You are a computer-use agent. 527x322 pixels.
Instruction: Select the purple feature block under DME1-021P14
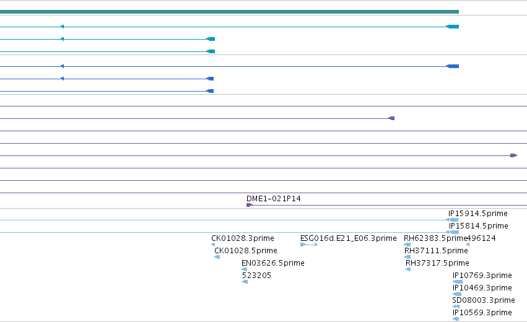coord(250,205)
